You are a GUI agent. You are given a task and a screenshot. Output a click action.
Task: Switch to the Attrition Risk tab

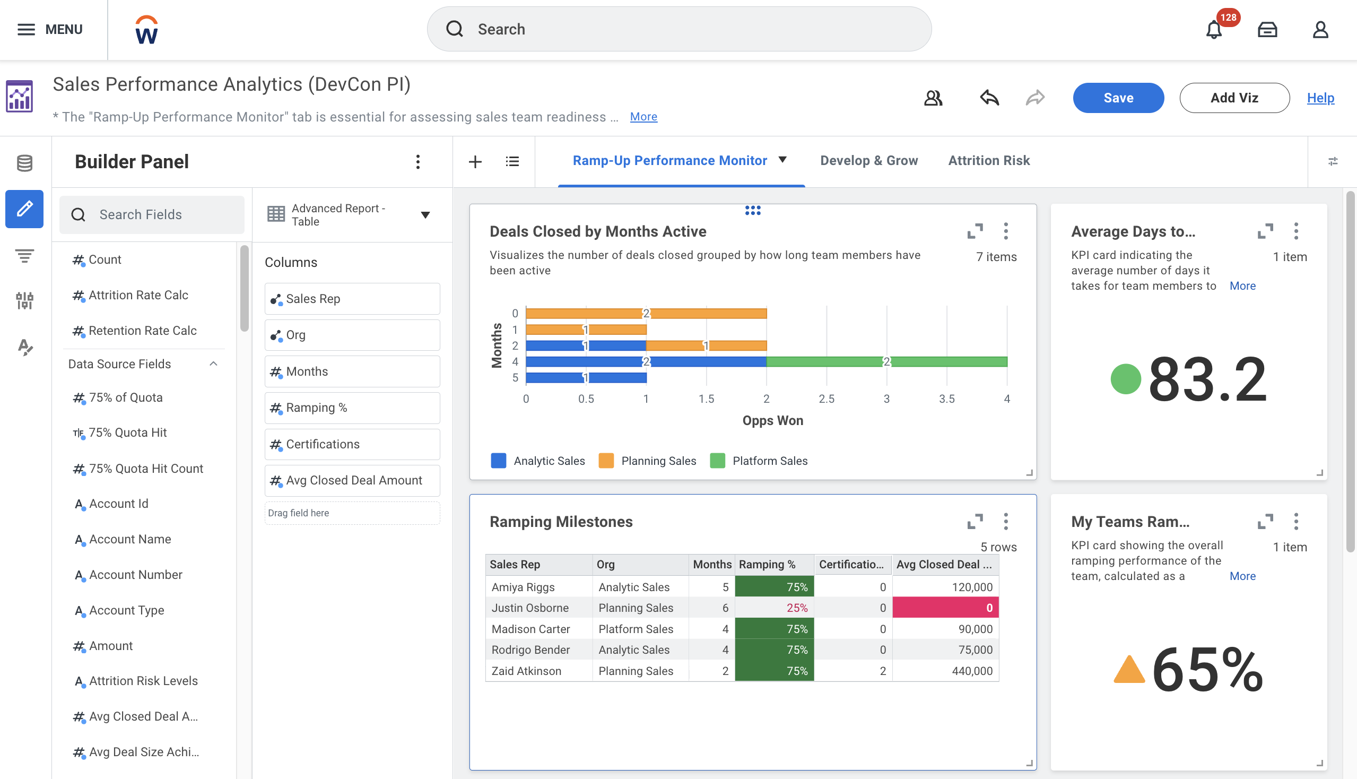(x=988, y=160)
